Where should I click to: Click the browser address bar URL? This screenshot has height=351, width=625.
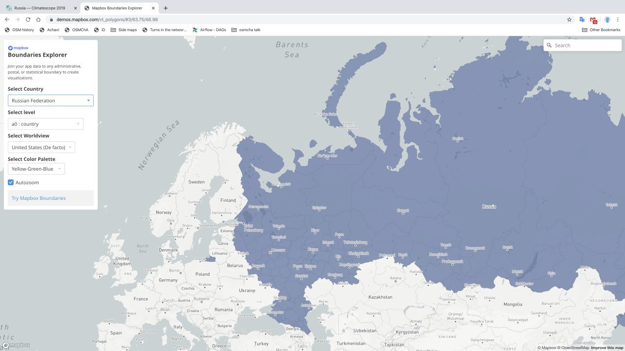(x=107, y=19)
